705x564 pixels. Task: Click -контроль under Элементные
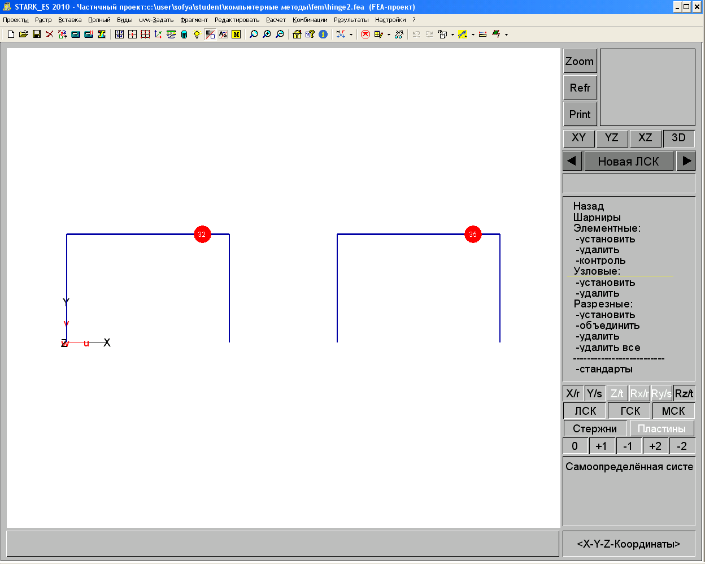point(600,261)
